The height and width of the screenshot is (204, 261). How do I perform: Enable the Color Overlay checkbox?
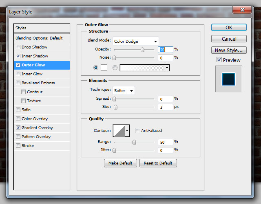tap(18, 119)
